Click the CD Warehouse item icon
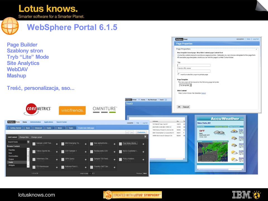The width and height of the screenshot is (268, 201). click(34, 167)
